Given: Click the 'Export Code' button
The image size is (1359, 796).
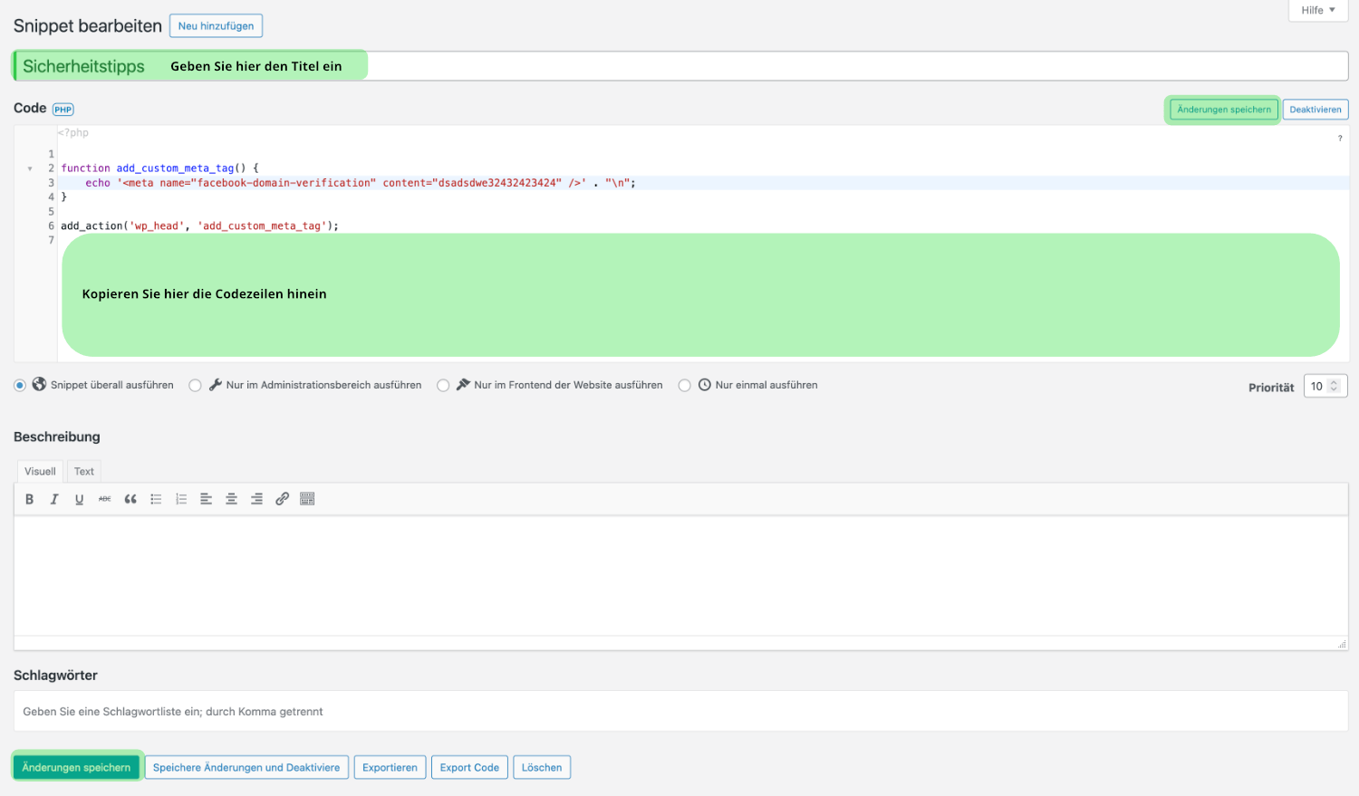Looking at the screenshot, I should pyautogui.click(x=469, y=767).
